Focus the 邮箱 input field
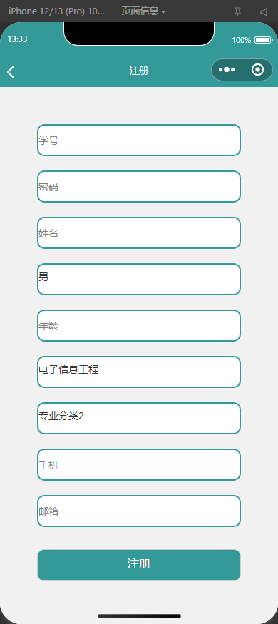 click(x=139, y=511)
